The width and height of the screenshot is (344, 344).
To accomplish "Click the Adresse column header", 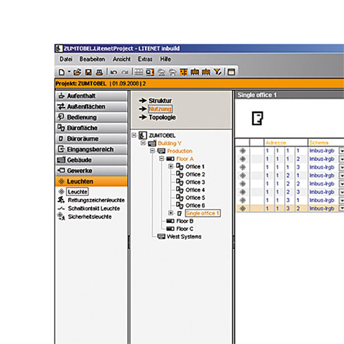I will (286, 142).
